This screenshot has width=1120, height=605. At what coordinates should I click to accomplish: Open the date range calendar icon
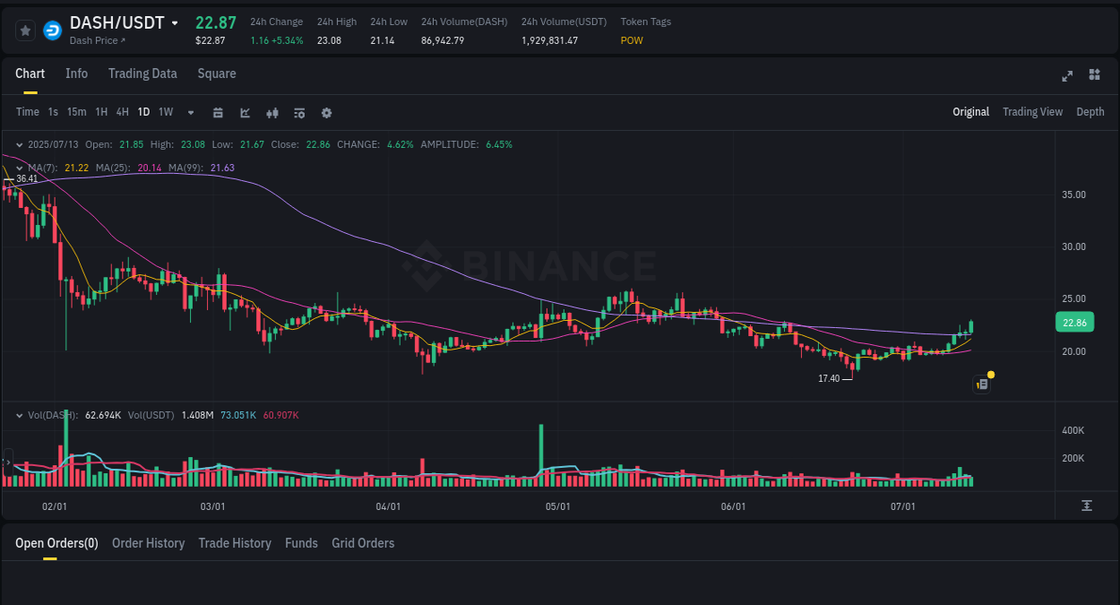tap(218, 112)
